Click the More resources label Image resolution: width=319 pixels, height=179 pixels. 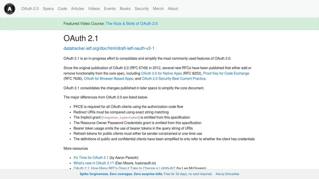click(76, 149)
